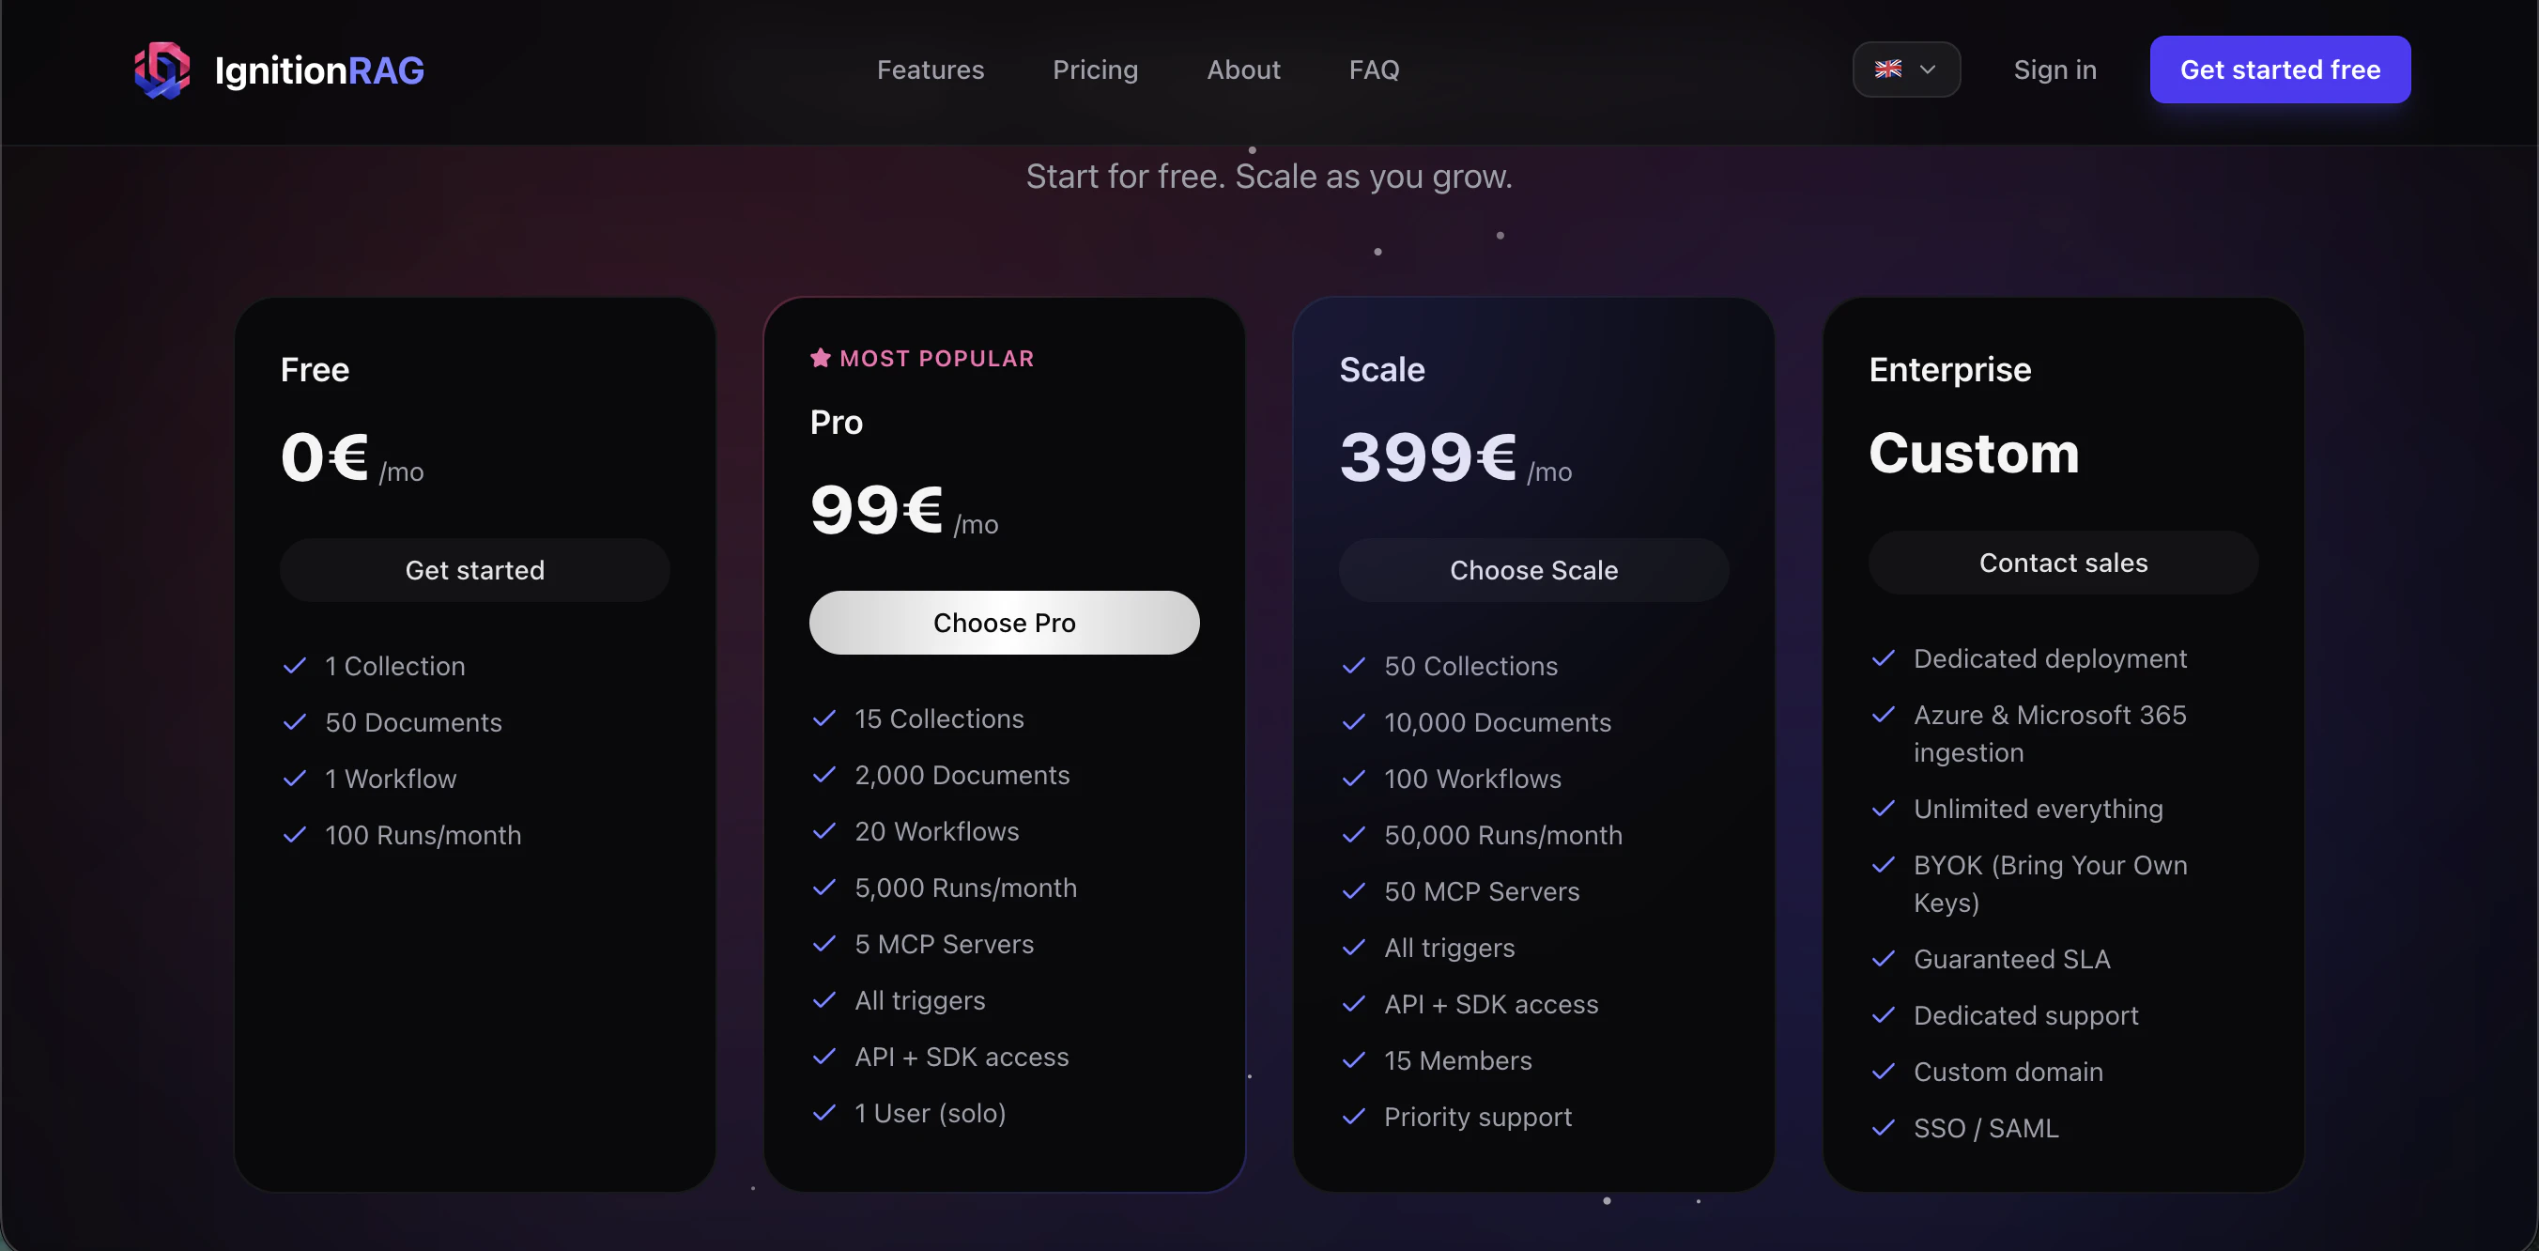Select Choose Scale plan
This screenshot has height=1251, width=2539.
pyautogui.click(x=1532, y=570)
